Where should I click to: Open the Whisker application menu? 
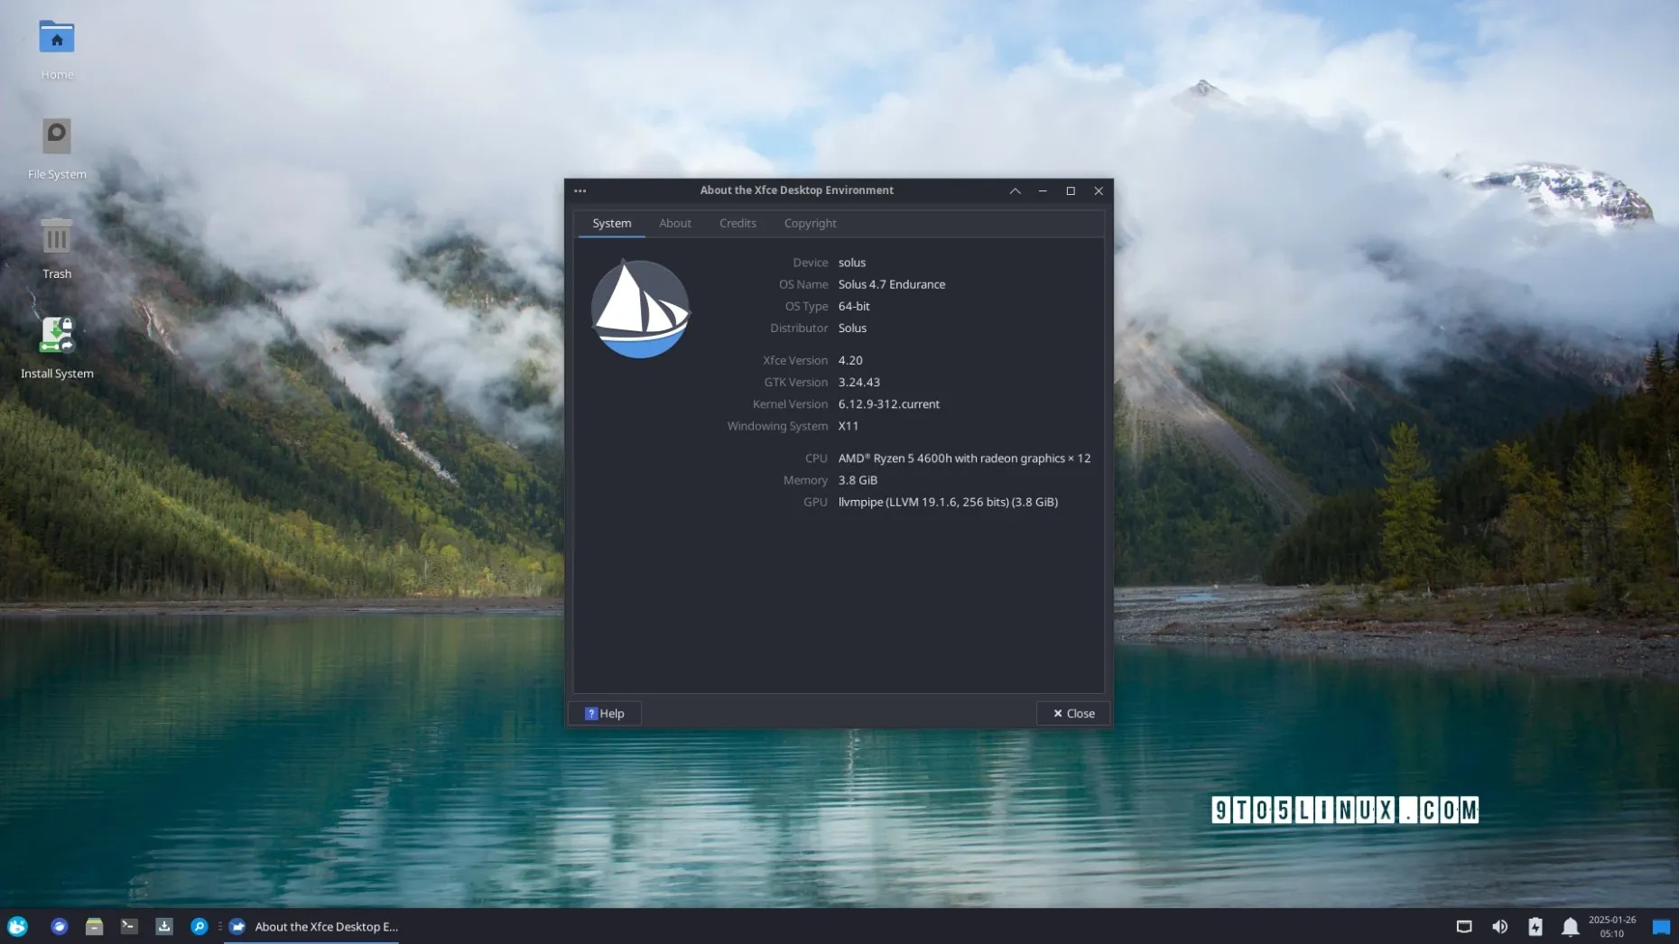(x=17, y=926)
